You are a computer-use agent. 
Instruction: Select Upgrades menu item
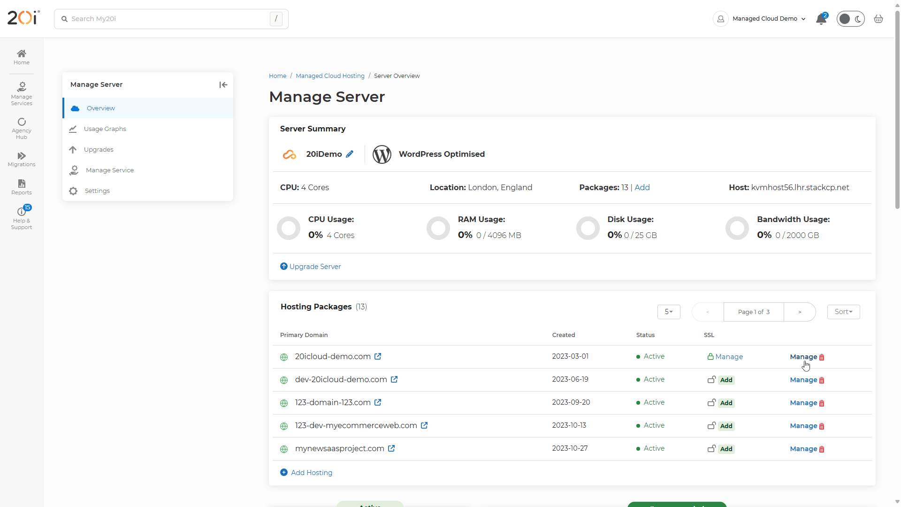[x=148, y=149]
